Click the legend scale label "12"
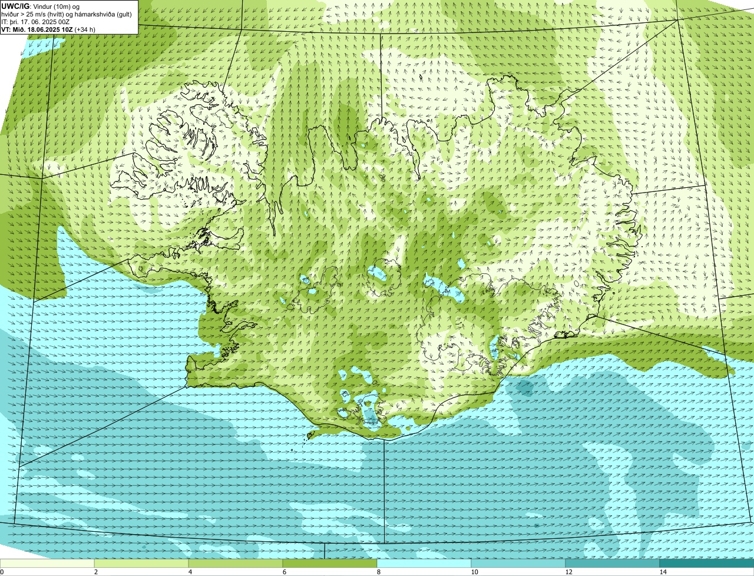Screen dimensions: 754x576 tap(568, 572)
